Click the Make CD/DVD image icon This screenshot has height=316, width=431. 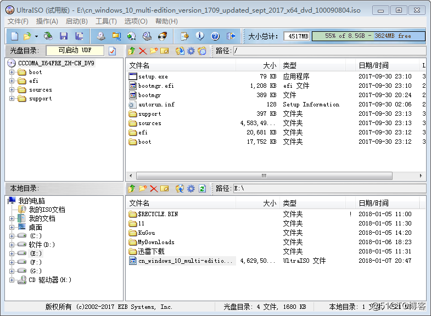tap(101, 36)
